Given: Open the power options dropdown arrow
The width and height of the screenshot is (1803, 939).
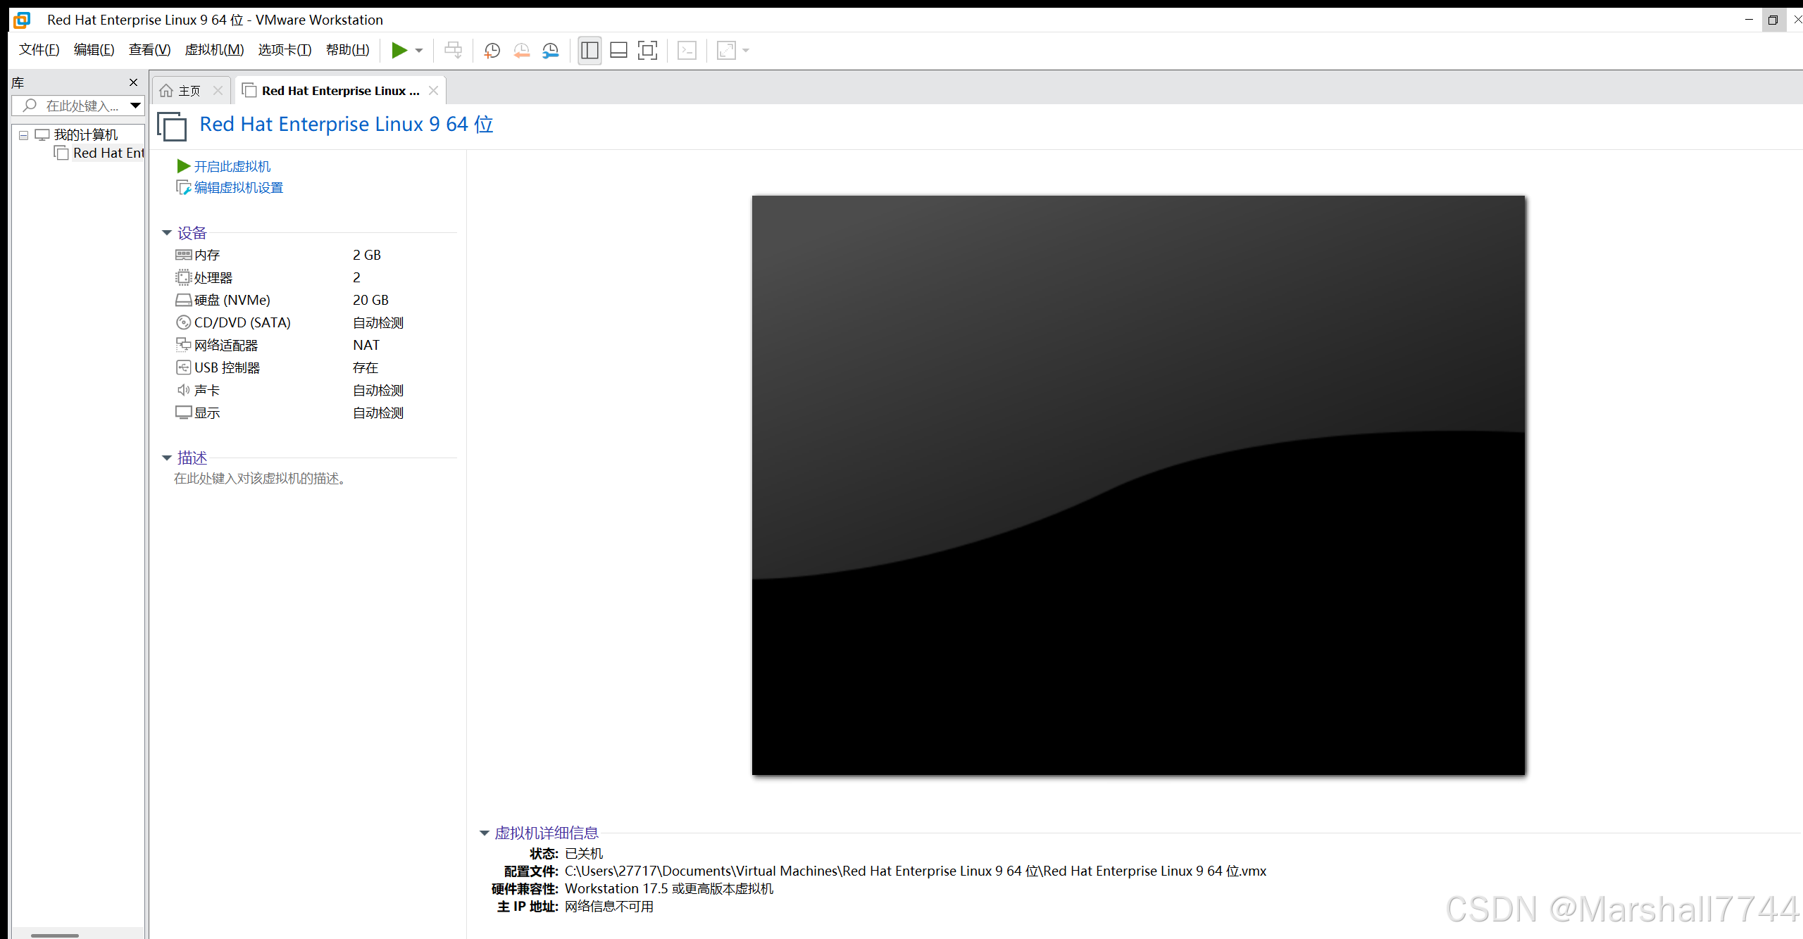Looking at the screenshot, I should [x=419, y=51].
